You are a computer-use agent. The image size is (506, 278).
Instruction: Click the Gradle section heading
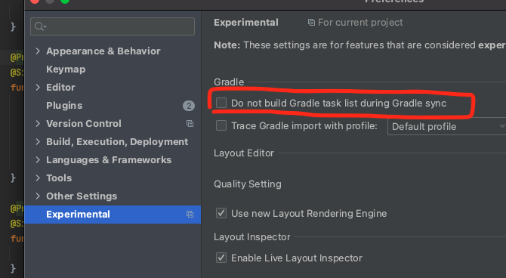[x=229, y=82]
